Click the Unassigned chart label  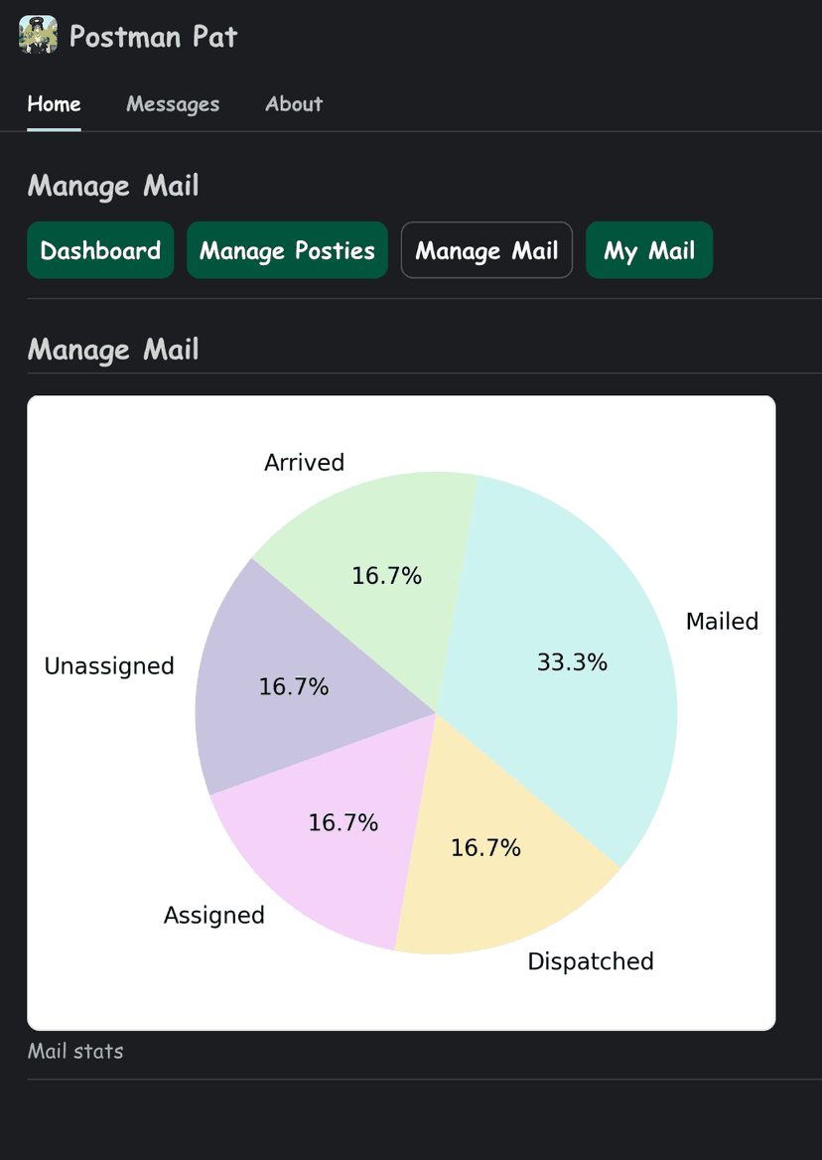point(109,666)
